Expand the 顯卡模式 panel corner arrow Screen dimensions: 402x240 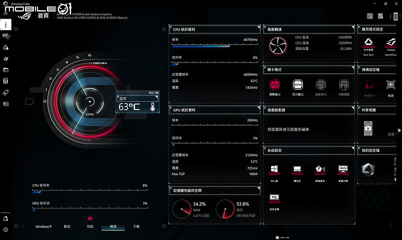(x=353, y=67)
